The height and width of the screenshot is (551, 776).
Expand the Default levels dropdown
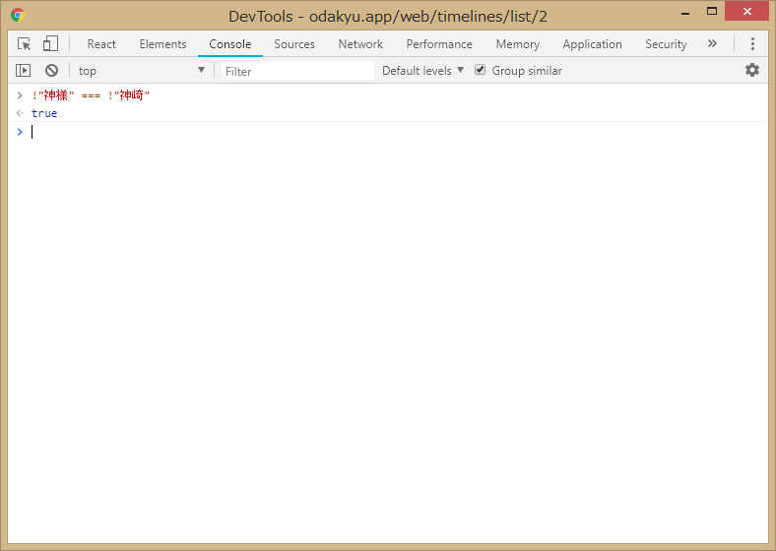click(x=422, y=71)
